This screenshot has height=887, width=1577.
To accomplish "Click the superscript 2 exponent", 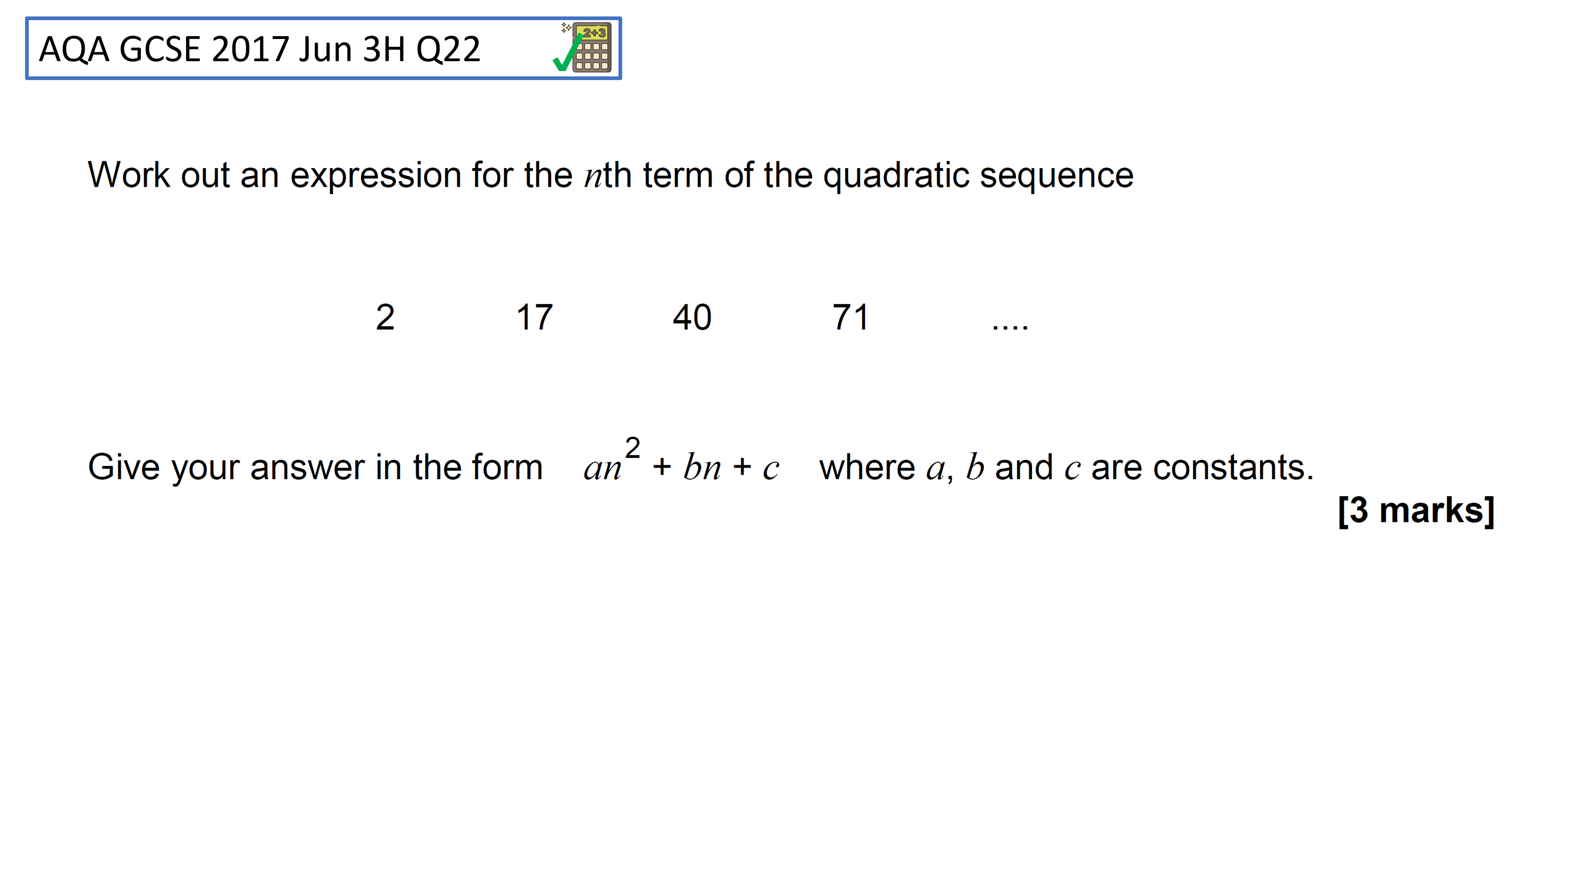I will click(632, 448).
